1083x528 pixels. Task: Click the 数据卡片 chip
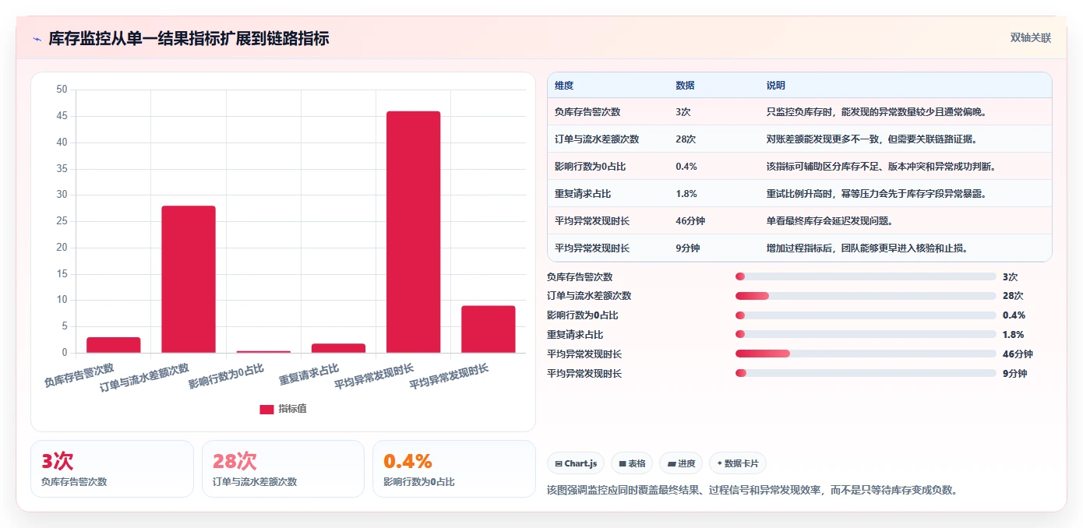click(737, 463)
